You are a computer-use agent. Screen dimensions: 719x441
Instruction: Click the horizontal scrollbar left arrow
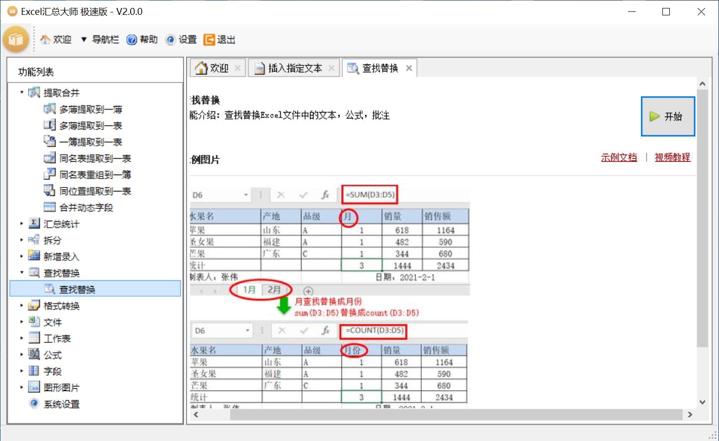tap(196, 415)
